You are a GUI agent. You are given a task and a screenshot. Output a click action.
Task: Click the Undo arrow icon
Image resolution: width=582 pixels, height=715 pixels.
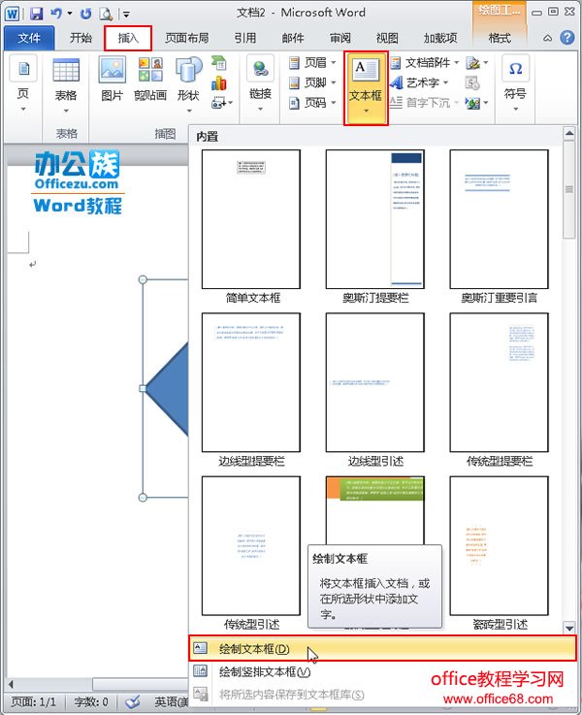click(56, 14)
